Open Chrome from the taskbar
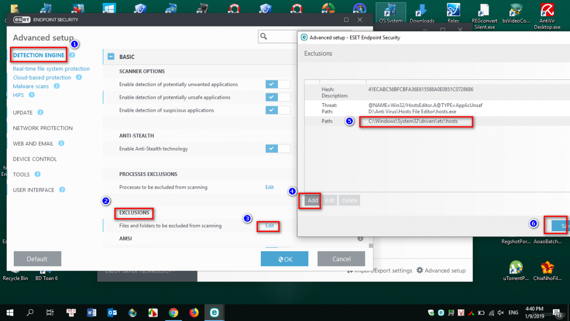Image resolution: width=570 pixels, height=321 pixels. (173, 312)
